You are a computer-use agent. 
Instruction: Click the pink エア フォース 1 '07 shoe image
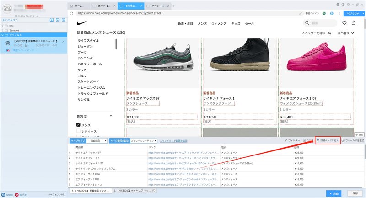click(x=316, y=57)
